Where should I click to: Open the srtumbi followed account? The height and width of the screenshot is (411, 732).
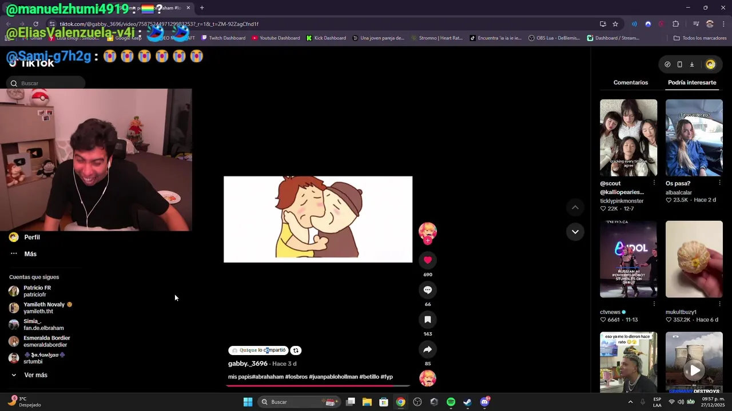[37, 358]
